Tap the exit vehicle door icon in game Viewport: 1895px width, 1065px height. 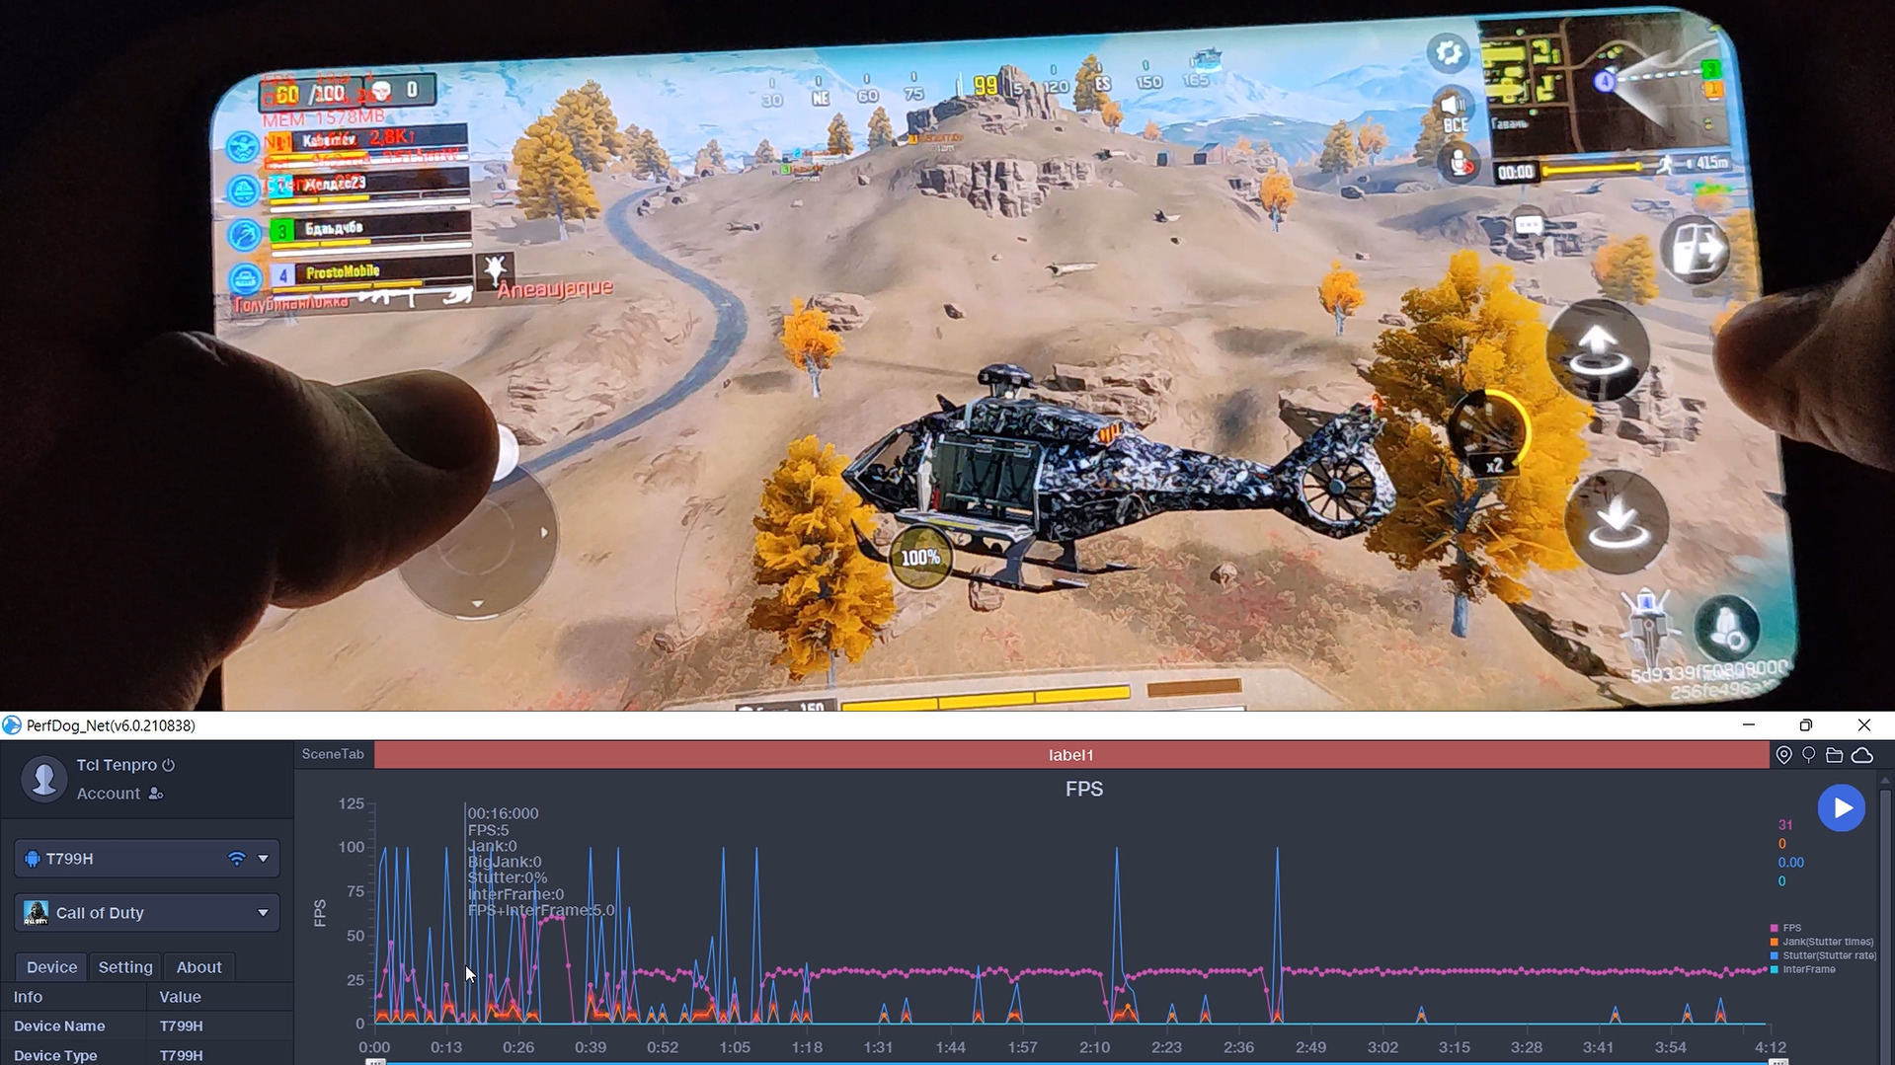coord(1697,250)
